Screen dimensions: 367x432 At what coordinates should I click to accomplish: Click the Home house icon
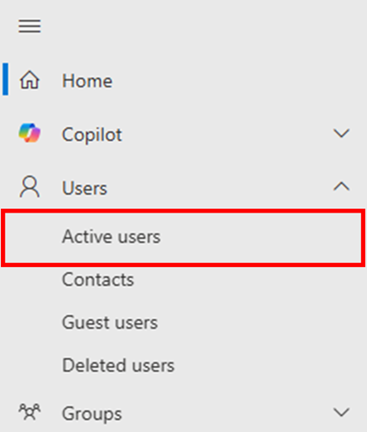[x=29, y=80]
